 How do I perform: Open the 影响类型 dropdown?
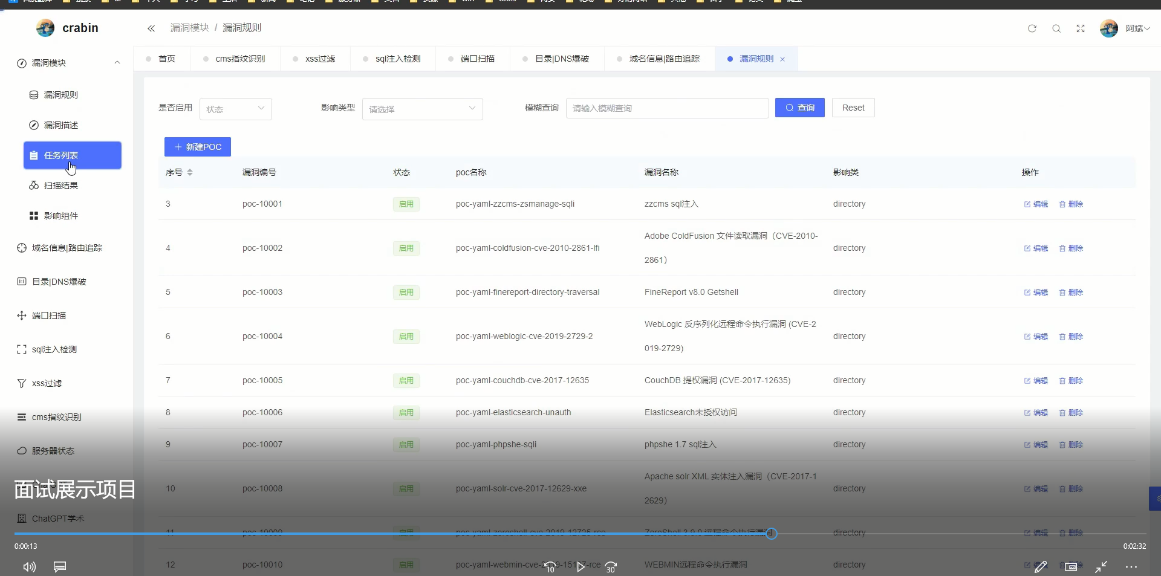(423, 109)
